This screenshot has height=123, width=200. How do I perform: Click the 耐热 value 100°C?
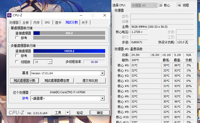(x=145, y=60)
